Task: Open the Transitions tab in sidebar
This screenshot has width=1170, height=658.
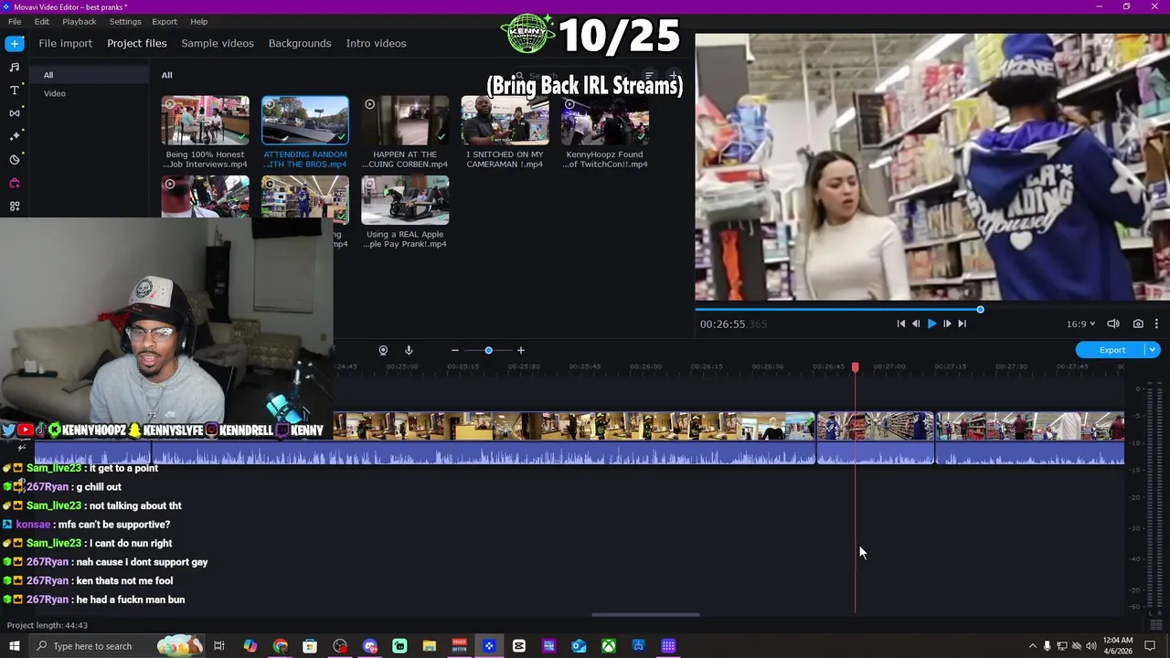Action: pyautogui.click(x=15, y=113)
